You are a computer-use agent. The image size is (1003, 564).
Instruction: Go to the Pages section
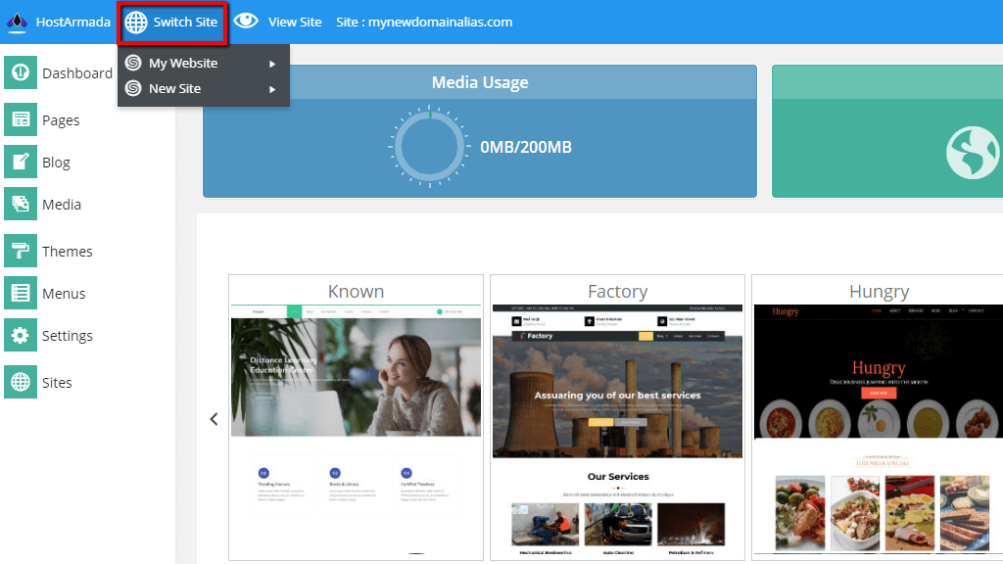[61, 120]
